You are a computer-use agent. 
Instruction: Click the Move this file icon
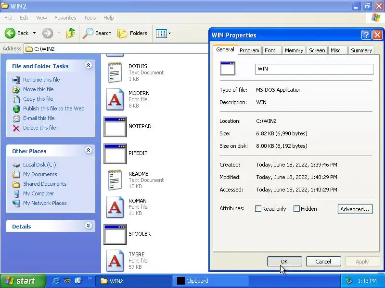coord(16,89)
